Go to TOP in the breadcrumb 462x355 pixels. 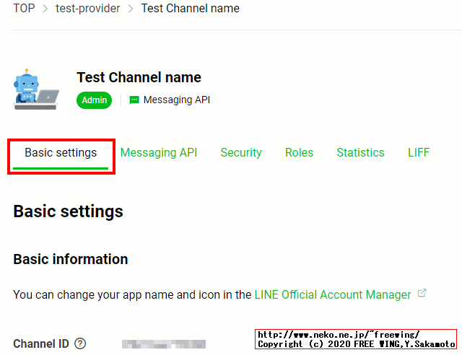tap(24, 9)
